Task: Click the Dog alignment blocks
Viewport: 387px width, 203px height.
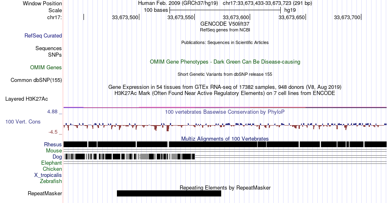Action: click(129, 156)
